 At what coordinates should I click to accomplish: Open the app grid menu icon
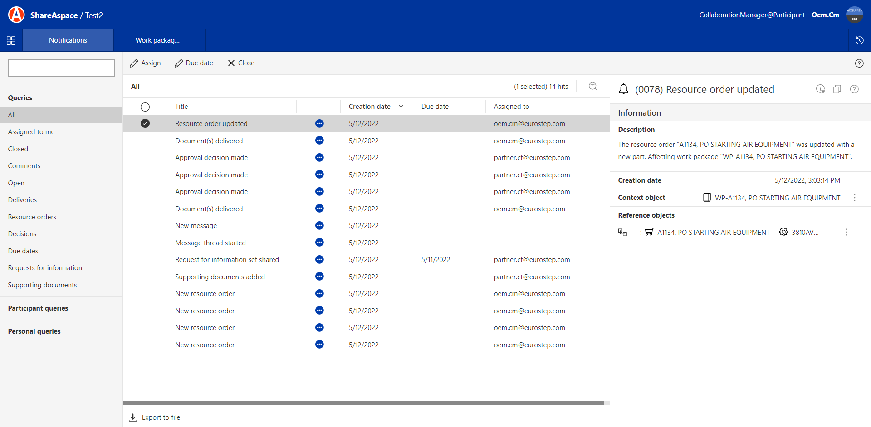pyautogui.click(x=11, y=40)
